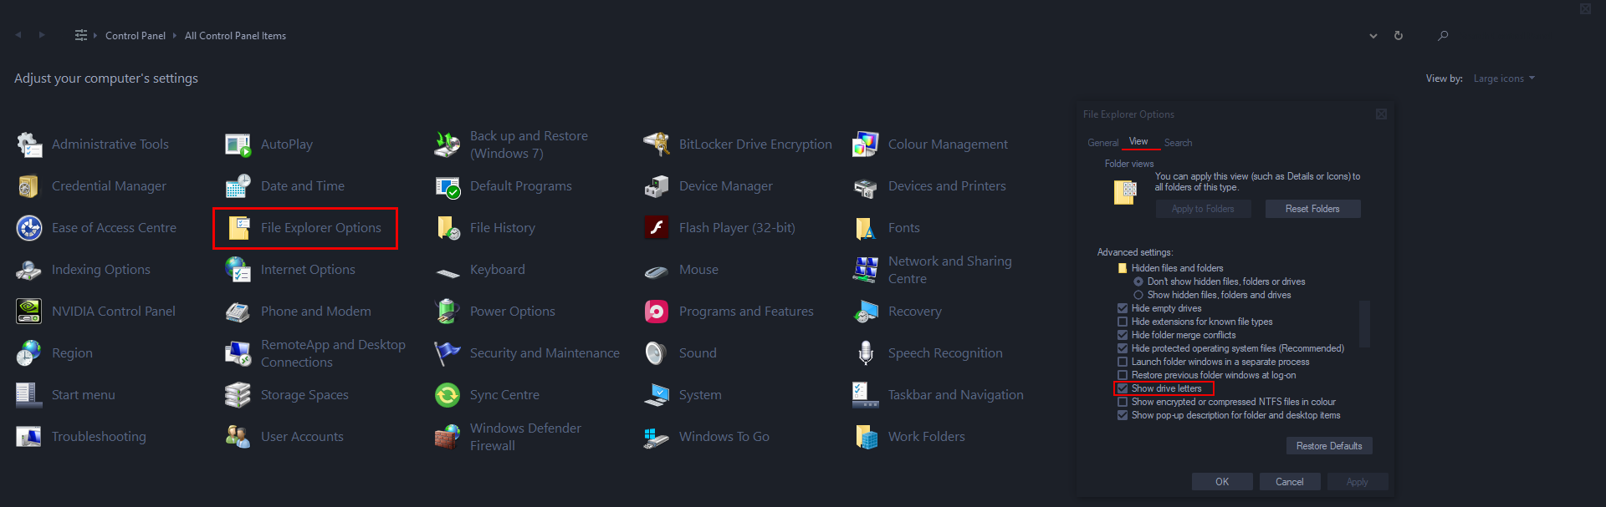Open Devices and Printers icon
Viewport: 1606px width, 507px height.
tap(866, 186)
